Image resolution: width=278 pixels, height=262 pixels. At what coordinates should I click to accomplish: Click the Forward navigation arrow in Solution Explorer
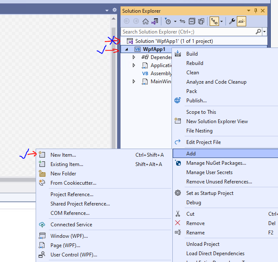(x=136, y=21)
